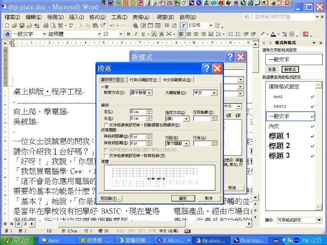The width and height of the screenshot is (327, 245).
Task: Click the font color A swatch button
Action: coord(273,34)
